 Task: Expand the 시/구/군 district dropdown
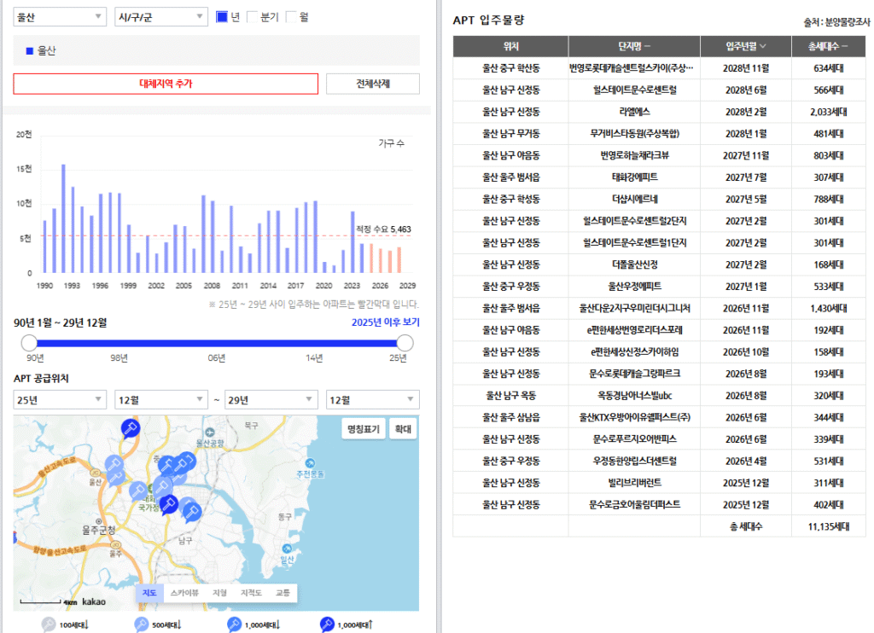coord(160,16)
